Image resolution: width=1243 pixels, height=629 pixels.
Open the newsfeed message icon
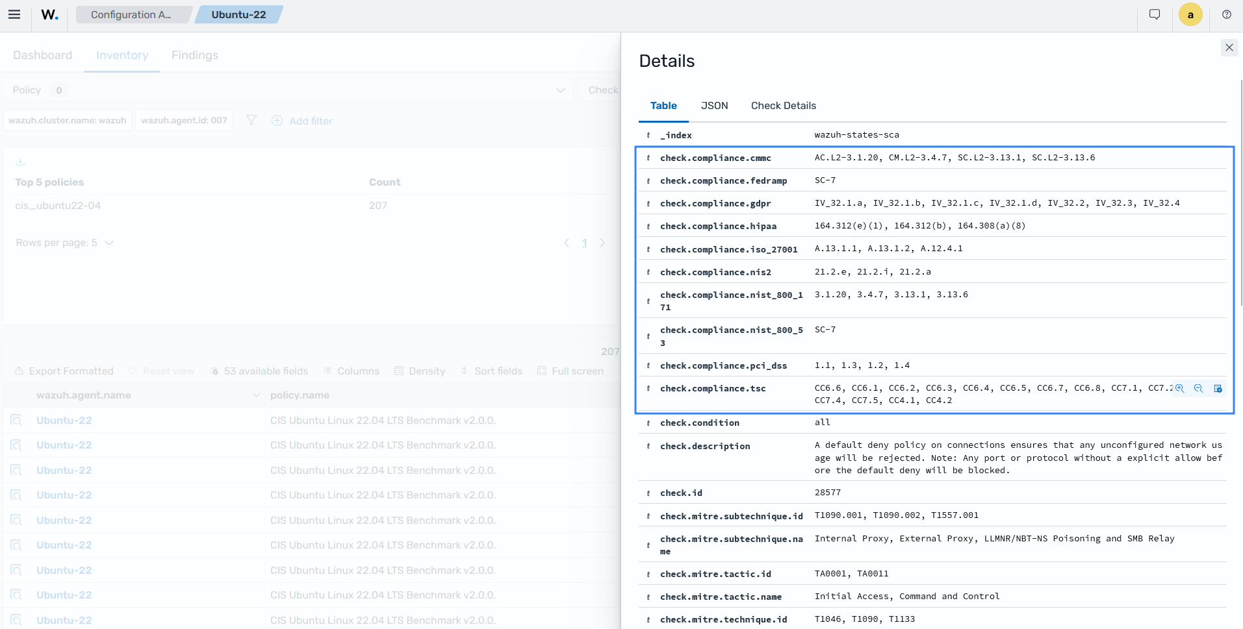[1155, 14]
